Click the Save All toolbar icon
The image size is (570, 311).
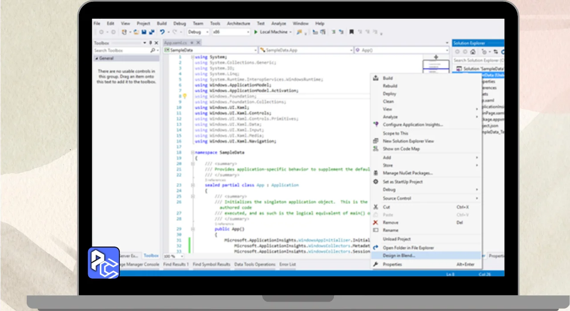coord(152,32)
